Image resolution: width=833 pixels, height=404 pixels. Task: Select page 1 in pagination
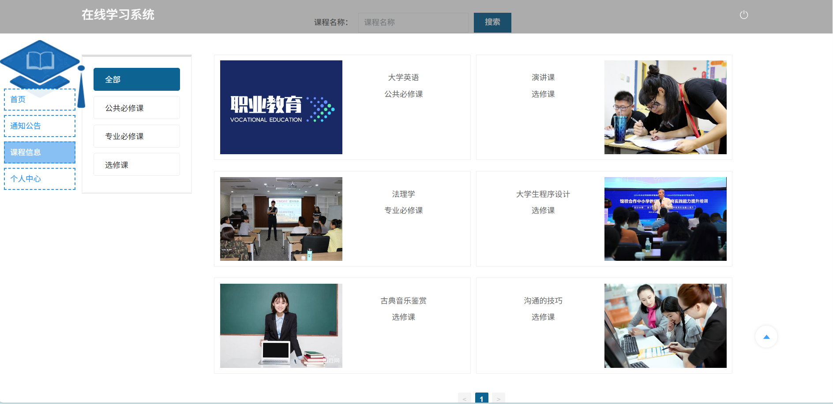click(481, 399)
